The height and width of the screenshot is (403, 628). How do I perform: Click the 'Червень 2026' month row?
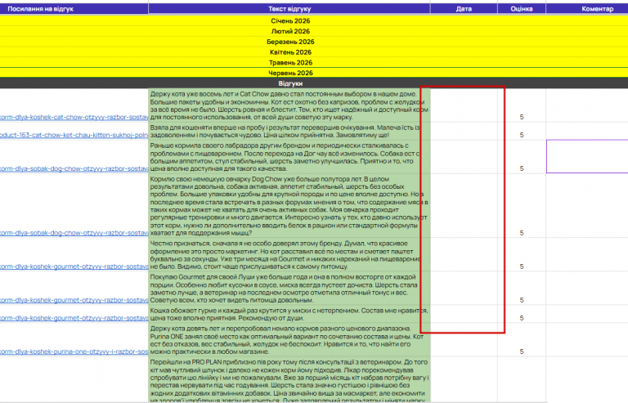(314, 73)
